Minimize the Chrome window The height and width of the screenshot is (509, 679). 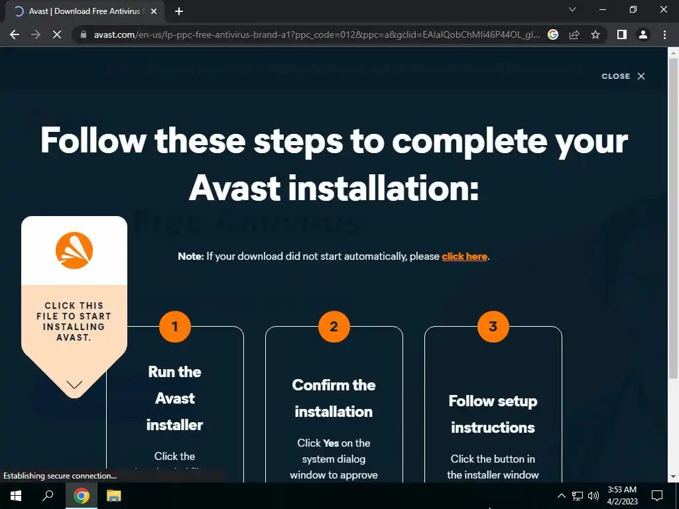pyautogui.click(x=602, y=9)
